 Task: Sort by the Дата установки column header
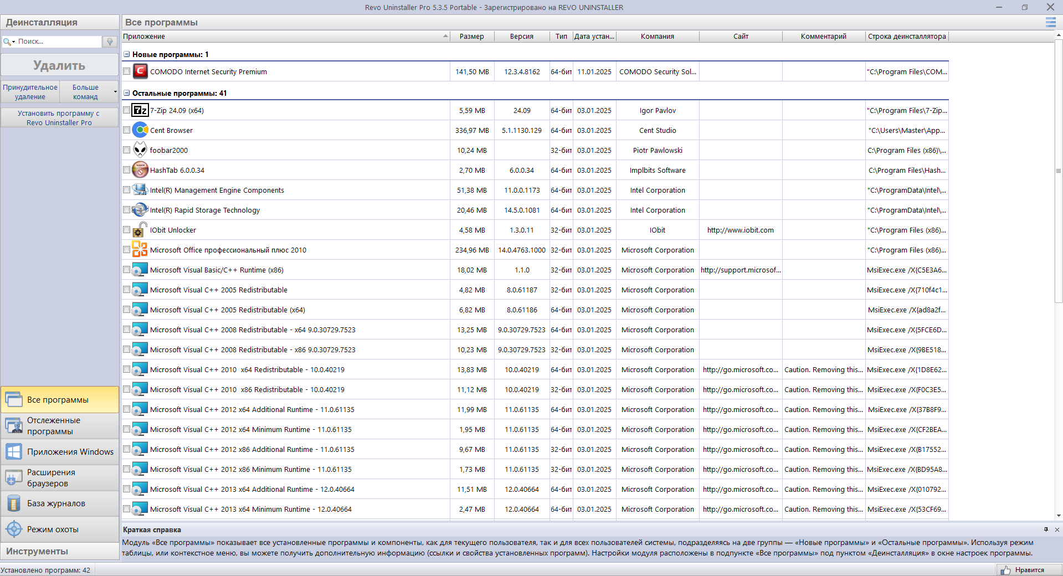[x=594, y=36]
